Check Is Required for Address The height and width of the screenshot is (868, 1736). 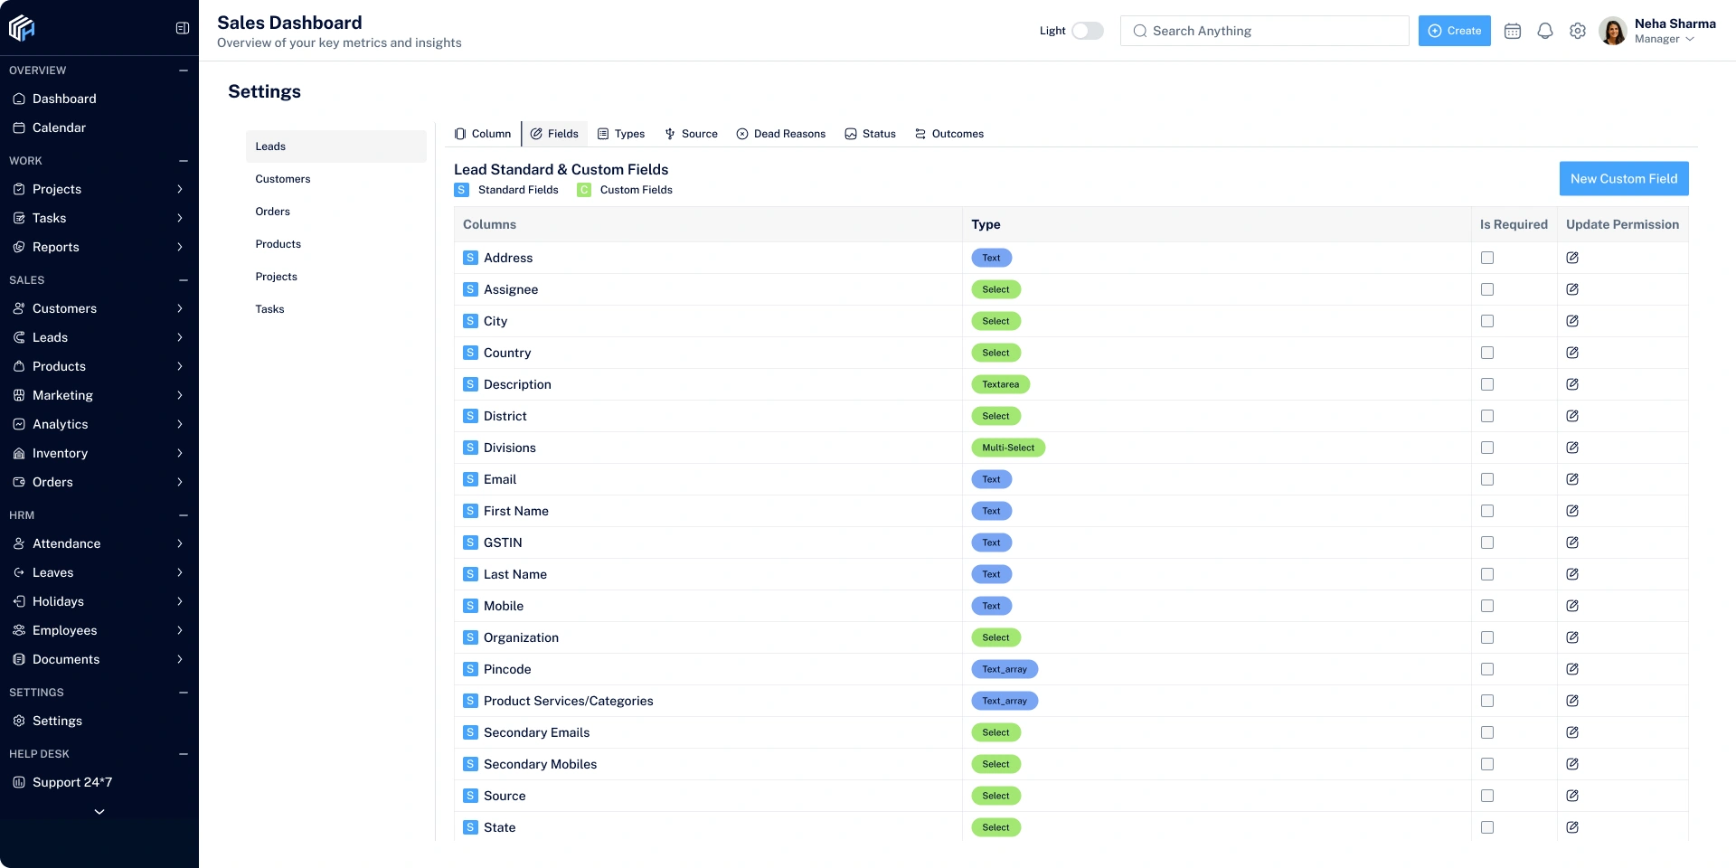[x=1487, y=258]
